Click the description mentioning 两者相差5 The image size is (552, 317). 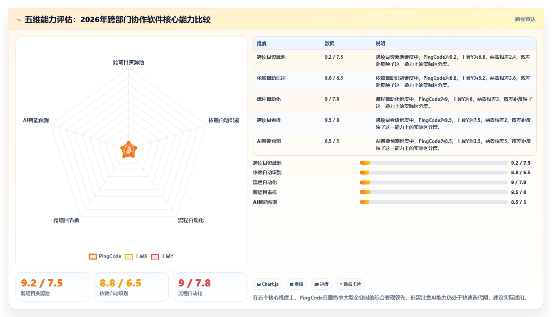pos(453,144)
